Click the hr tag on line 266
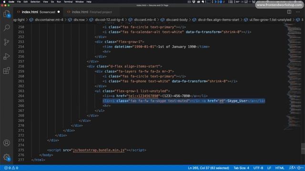Viewport: 305px width, 171px height. 107,106
